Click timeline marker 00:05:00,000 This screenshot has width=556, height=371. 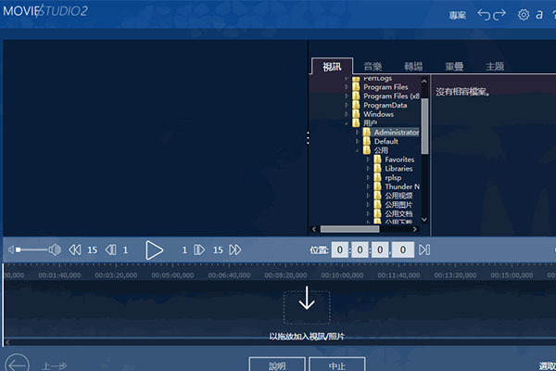tap(172, 275)
